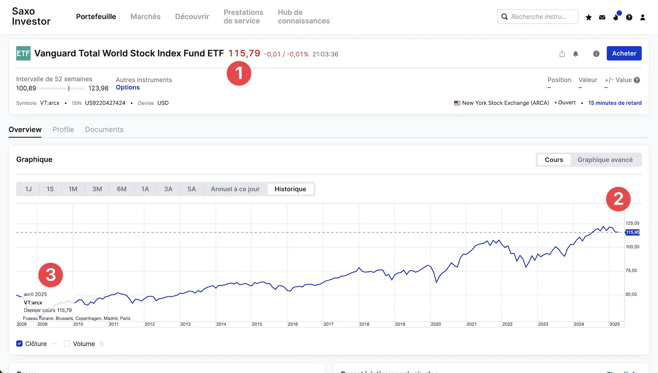Open the instrument info icon
The height and width of the screenshot is (373, 658).
tap(596, 54)
